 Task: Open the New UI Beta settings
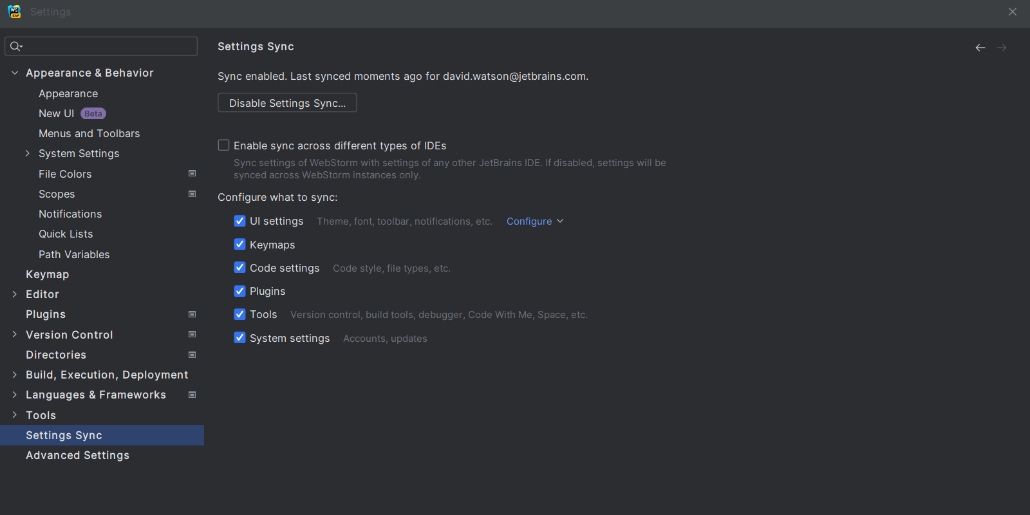pos(57,113)
